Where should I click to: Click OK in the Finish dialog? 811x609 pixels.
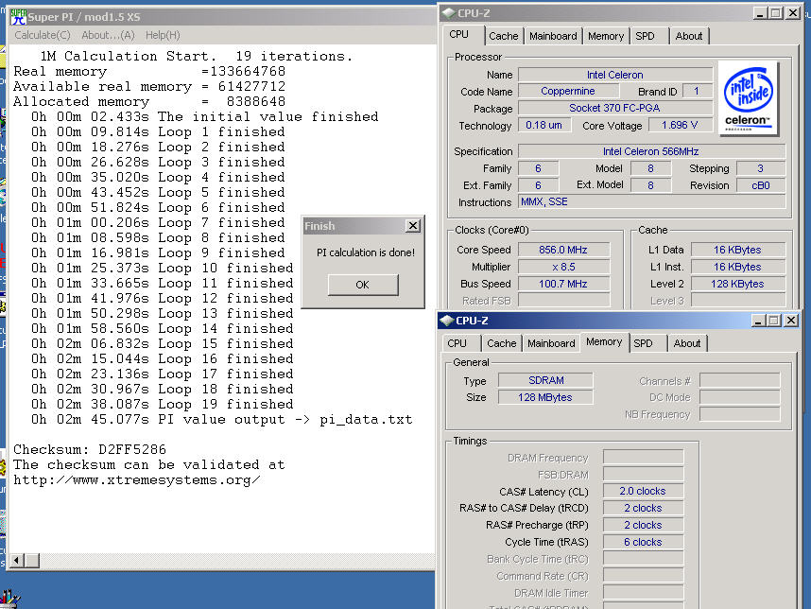tap(363, 285)
